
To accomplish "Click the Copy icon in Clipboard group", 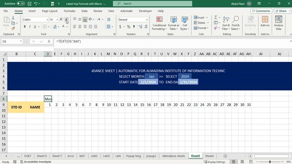I will tap(13, 23).
